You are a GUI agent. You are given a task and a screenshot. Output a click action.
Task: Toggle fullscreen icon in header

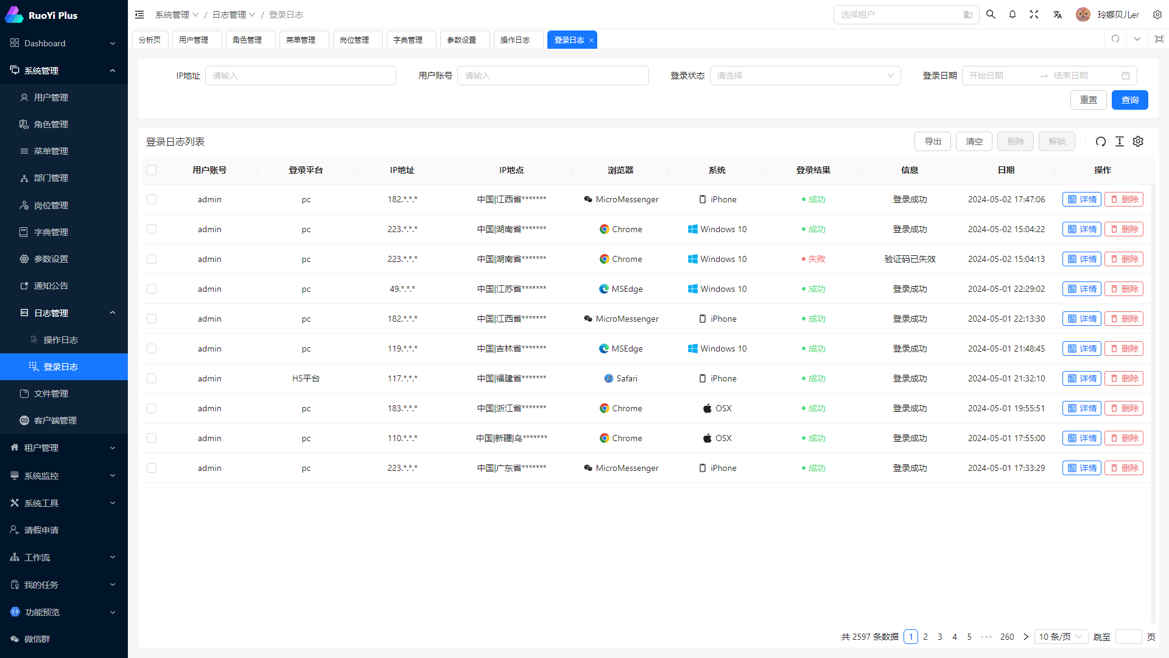tap(1034, 15)
